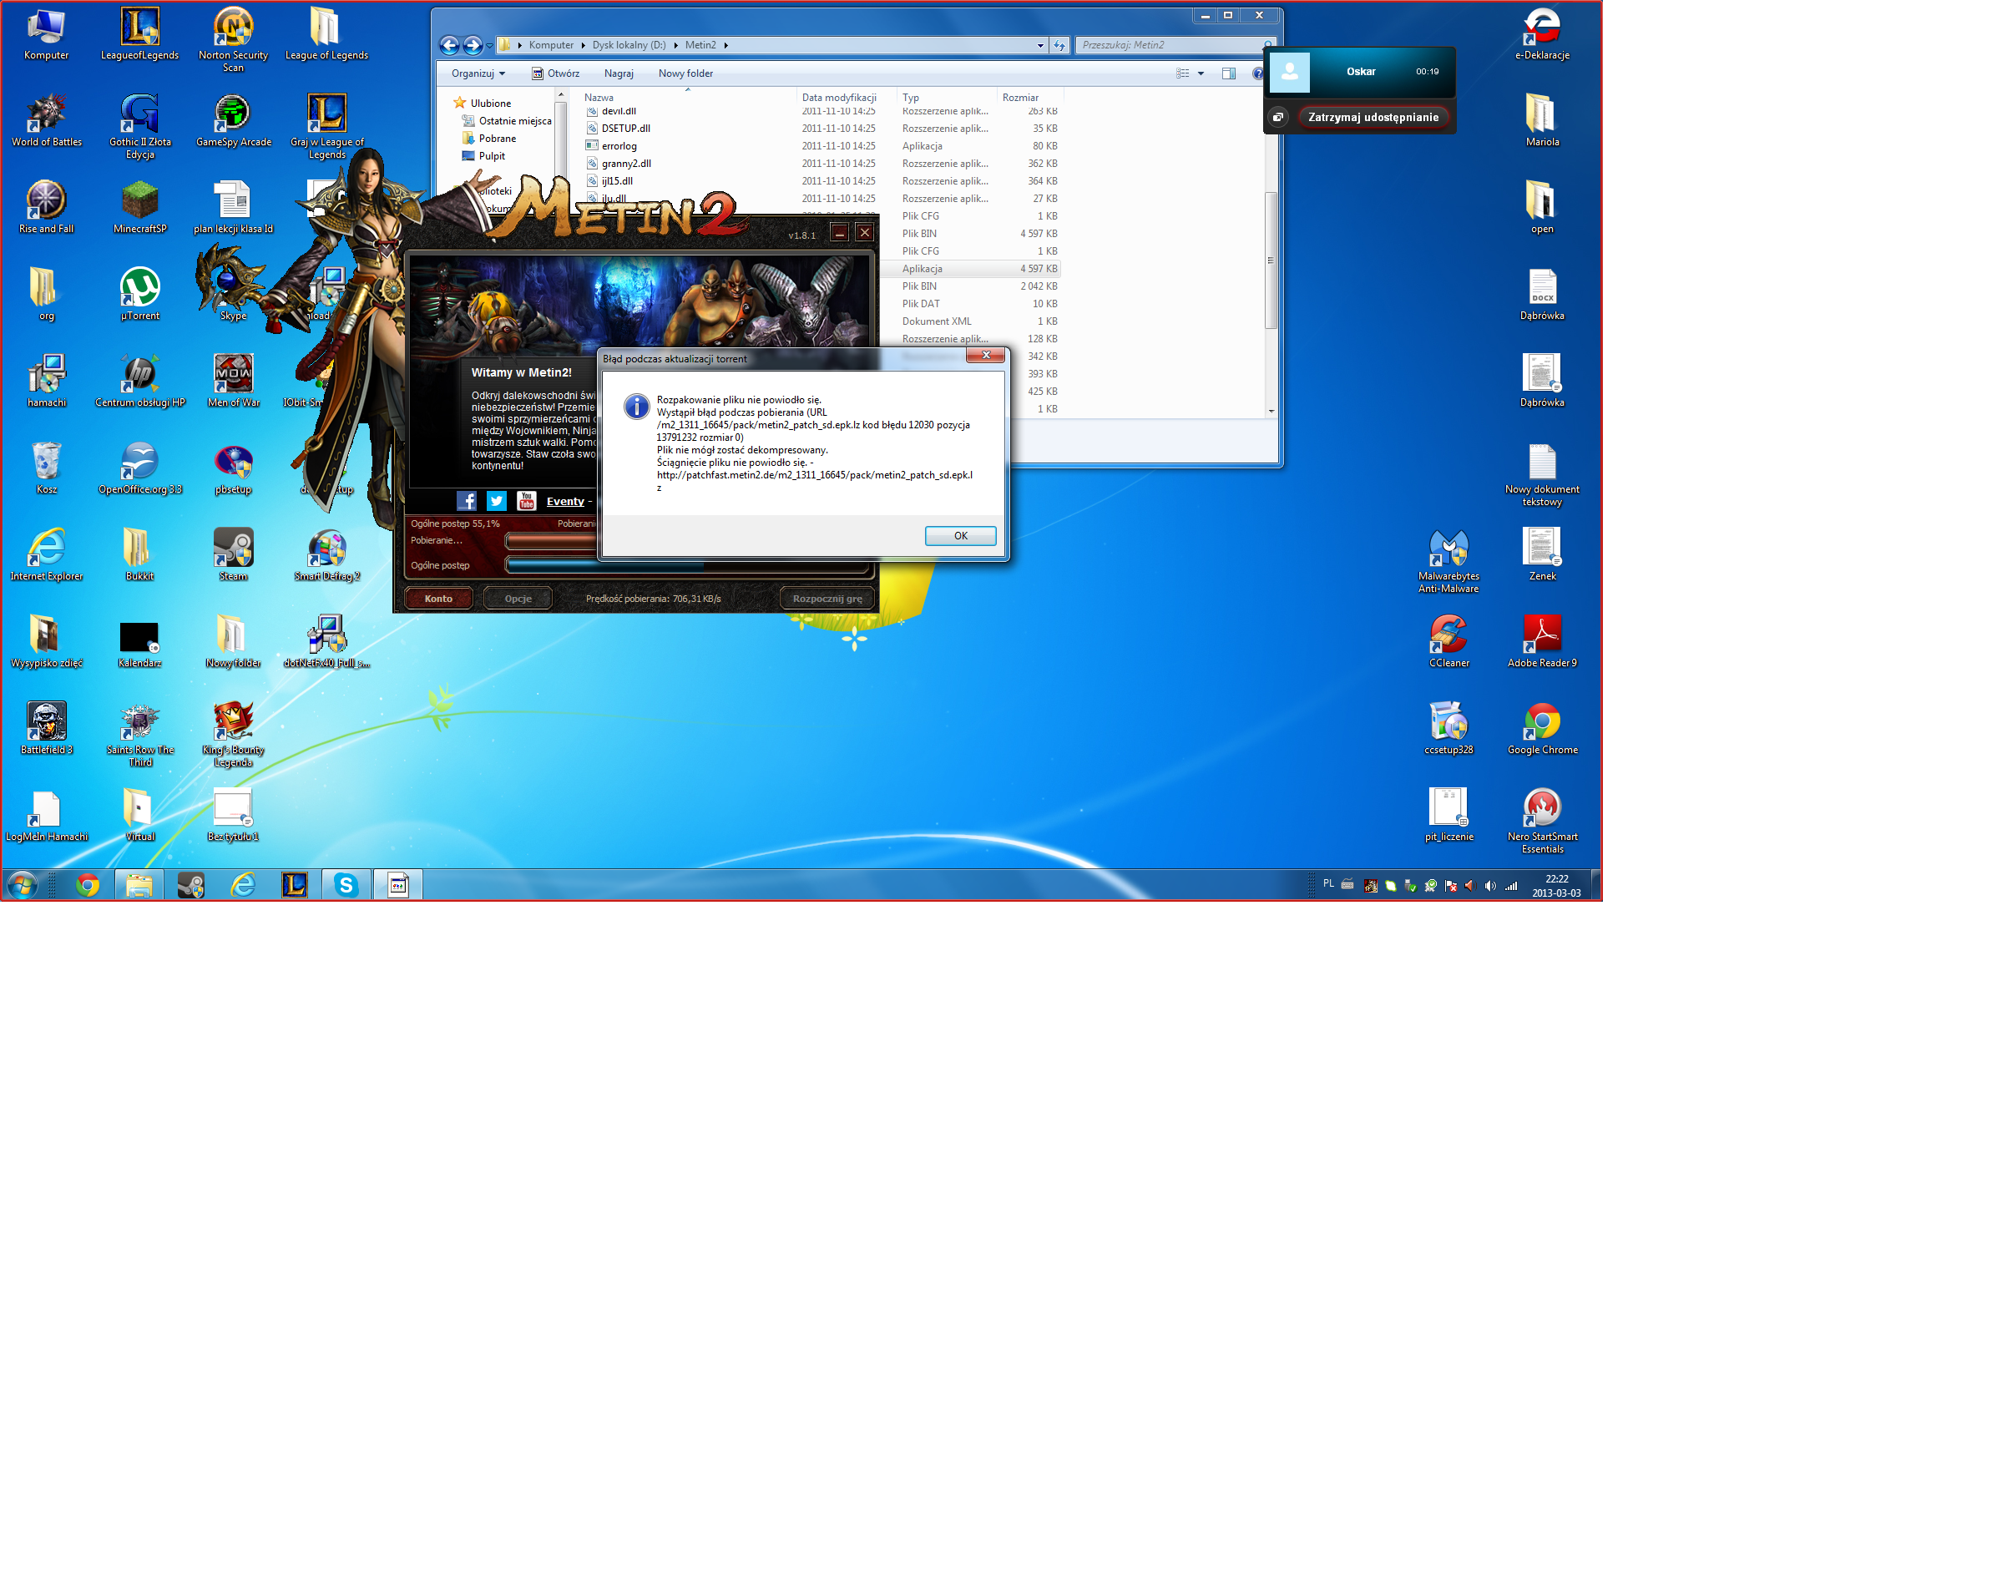Click Nagraj in the Explorer toolbar
Screen dimensions: 2007x1578
tap(618, 74)
